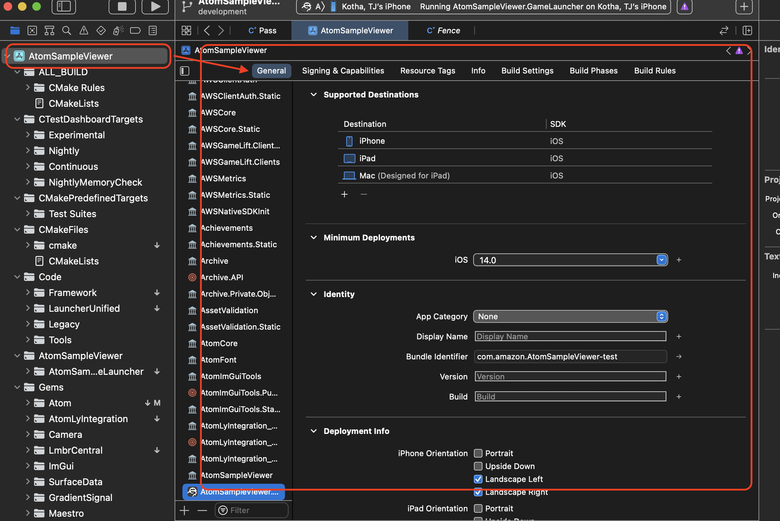The width and height of the screenshot is (780, 521).
Task: Click the Stop button in toolbar
Action: [x=122, y=6]
